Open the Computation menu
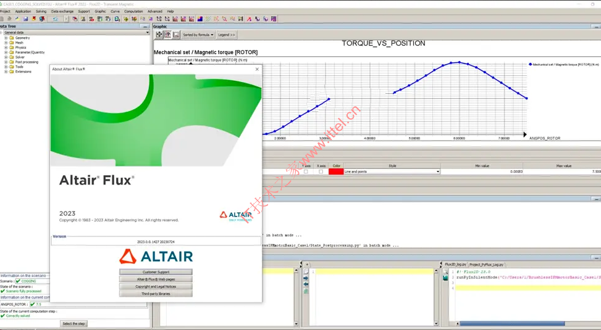This screenshot has width=601, height=330. pos(133,11)
